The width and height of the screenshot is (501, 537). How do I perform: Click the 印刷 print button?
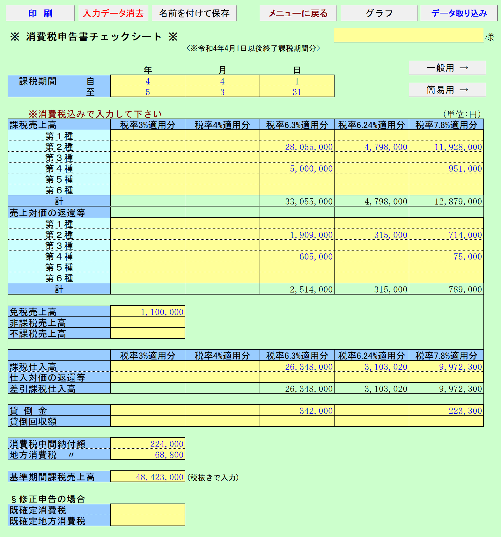pos(40,13)
